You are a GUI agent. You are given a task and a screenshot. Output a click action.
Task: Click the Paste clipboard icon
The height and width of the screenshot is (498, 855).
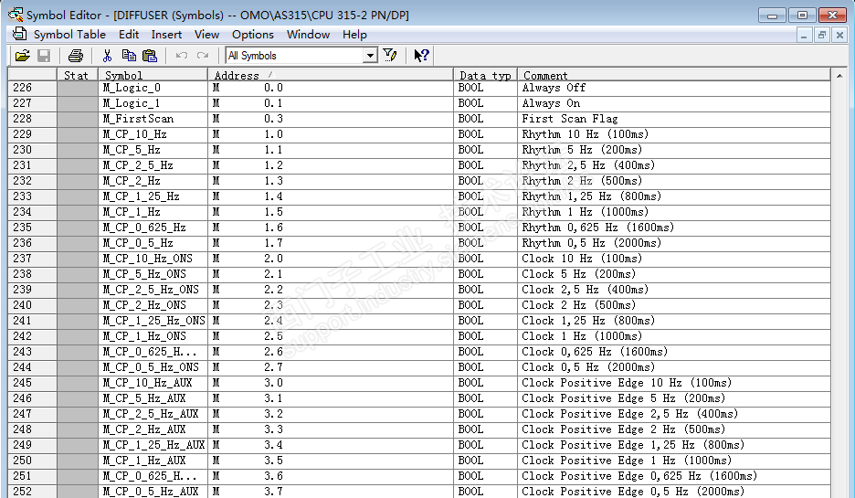[150, 56]
